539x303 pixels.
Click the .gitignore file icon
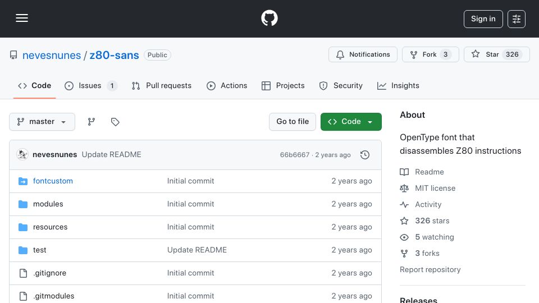(23, 273)
